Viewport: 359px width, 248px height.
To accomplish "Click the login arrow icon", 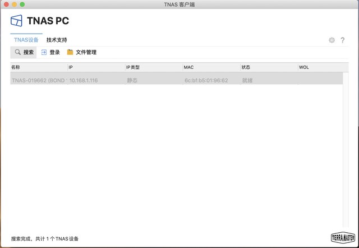I will tap(44, 52).
